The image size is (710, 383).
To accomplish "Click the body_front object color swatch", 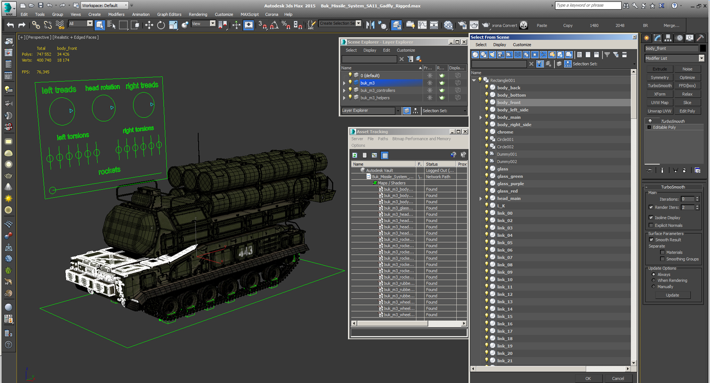I will coord(703,48).
